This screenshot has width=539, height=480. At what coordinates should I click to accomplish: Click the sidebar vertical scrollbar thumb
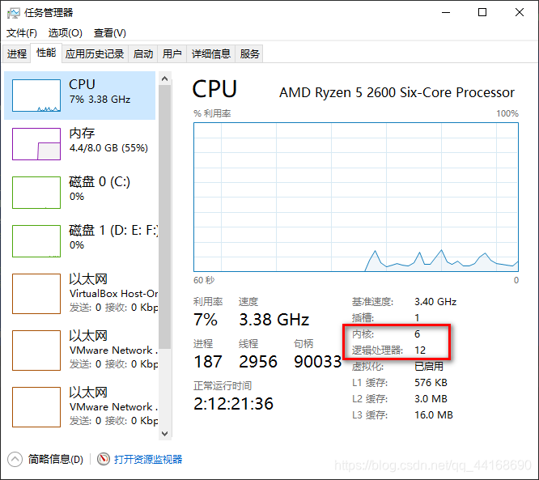pyautogui.click(x=164, y=217)
